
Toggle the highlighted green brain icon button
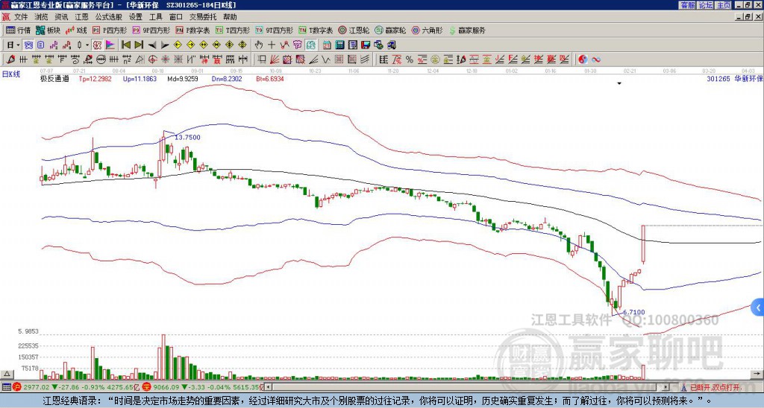[311, 45]
